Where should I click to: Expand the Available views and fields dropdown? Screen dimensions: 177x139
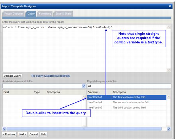(x=84, y=86)
